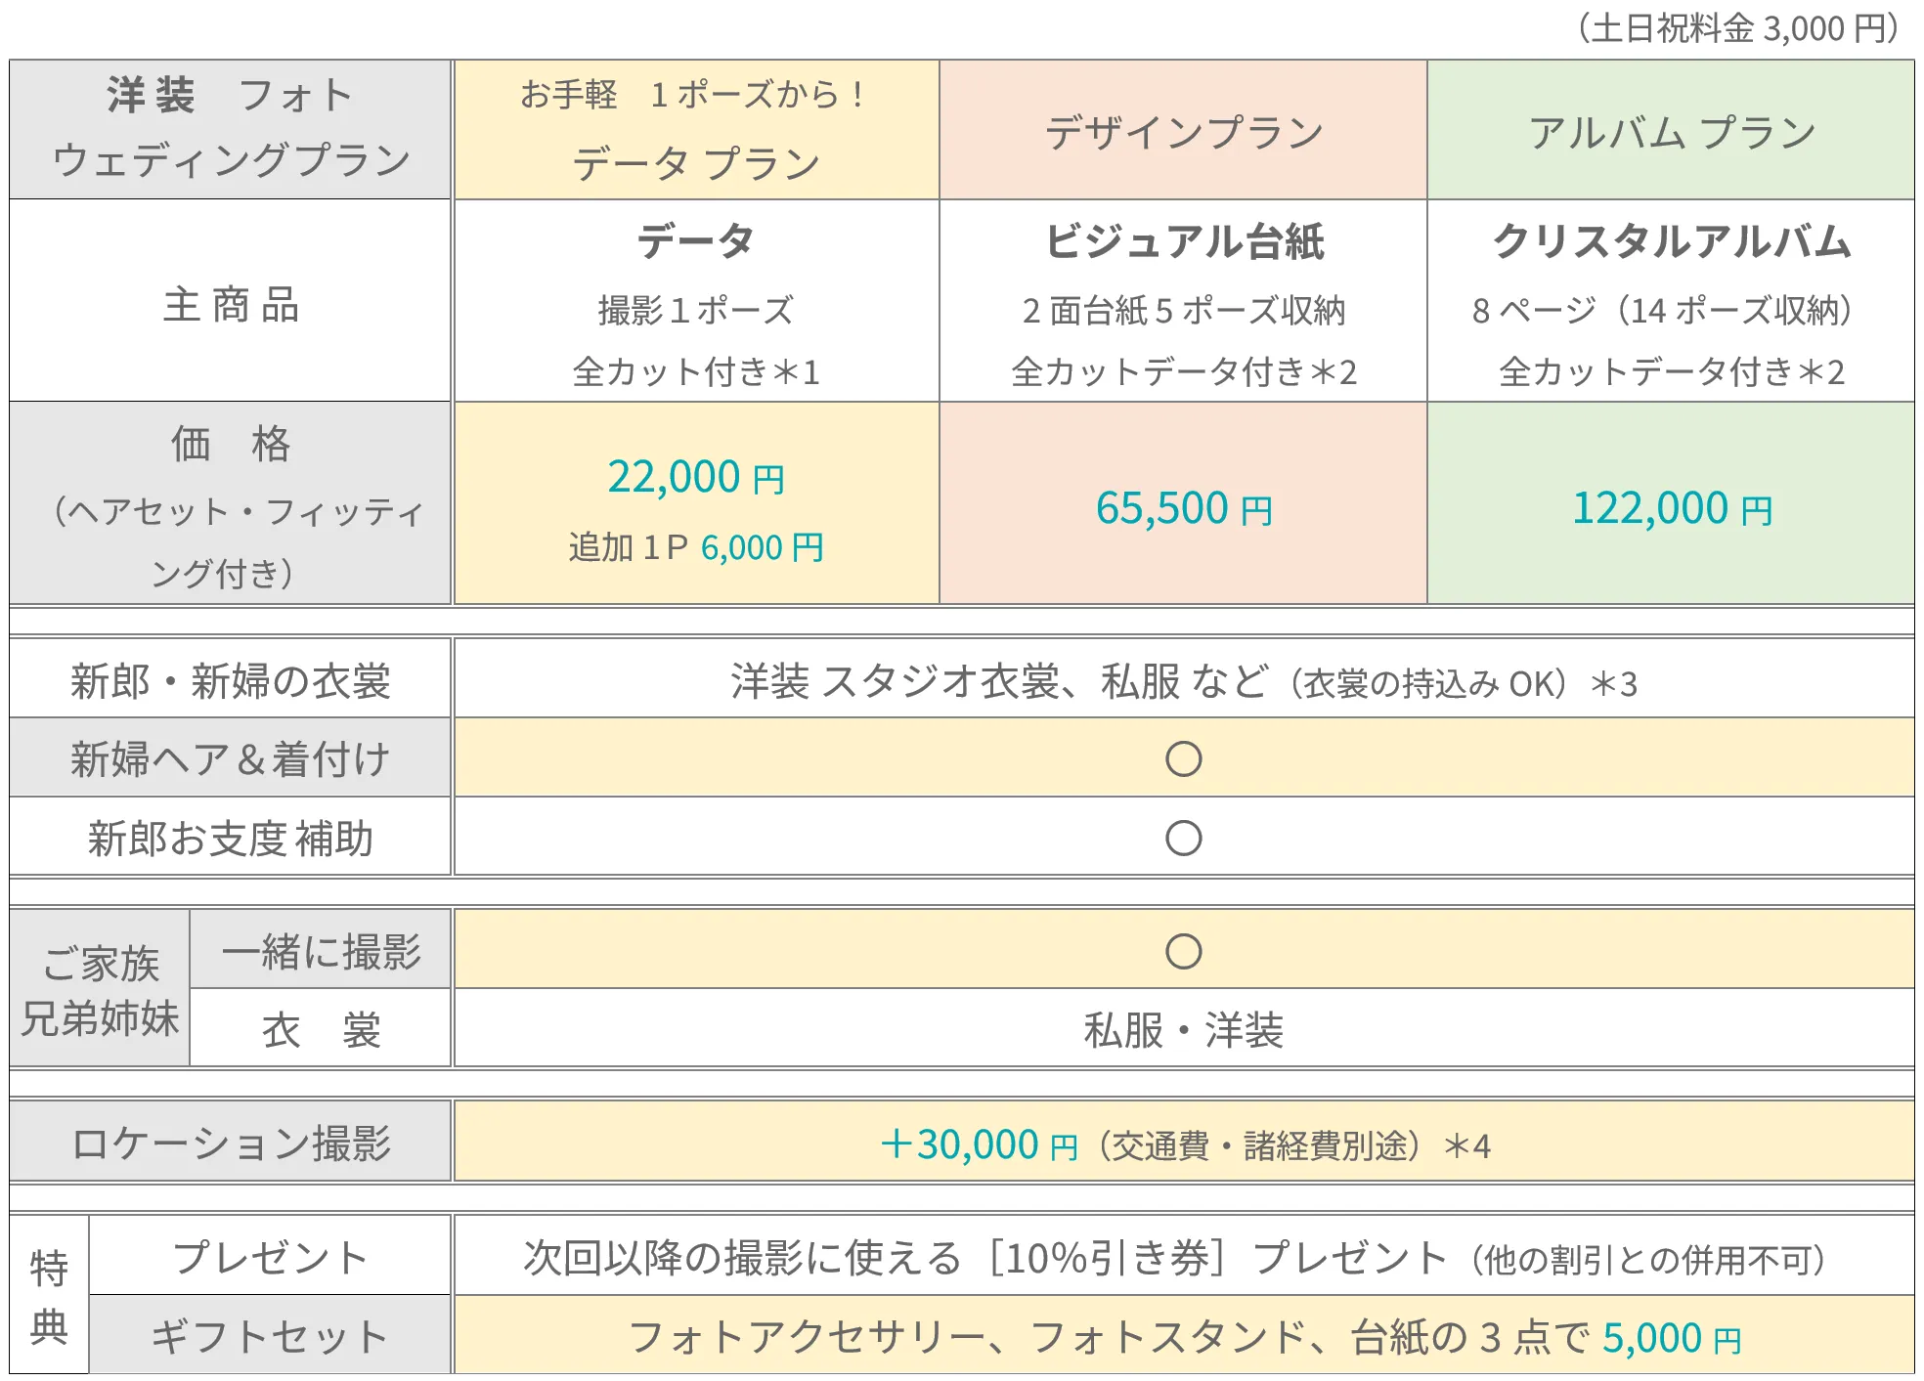Click the 土日祝料金 3,000 円 note
The width and height of the screenshot is (1924, 1381).
(1737, 28)
